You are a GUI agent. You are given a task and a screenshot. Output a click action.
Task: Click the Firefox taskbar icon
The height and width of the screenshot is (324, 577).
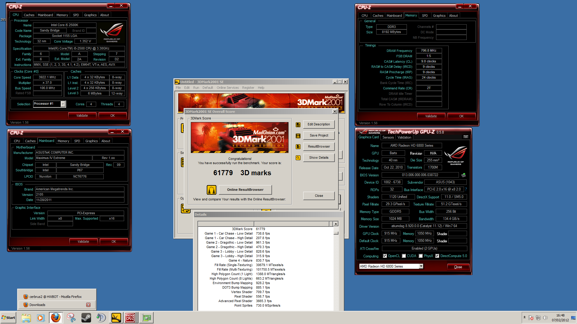pos(56,318)
